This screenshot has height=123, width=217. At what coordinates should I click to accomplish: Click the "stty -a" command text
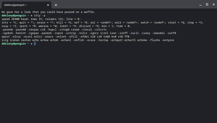tap(40, 16)
